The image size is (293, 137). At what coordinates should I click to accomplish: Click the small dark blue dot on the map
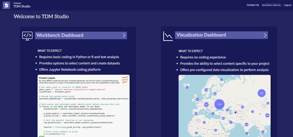(235, 113)
